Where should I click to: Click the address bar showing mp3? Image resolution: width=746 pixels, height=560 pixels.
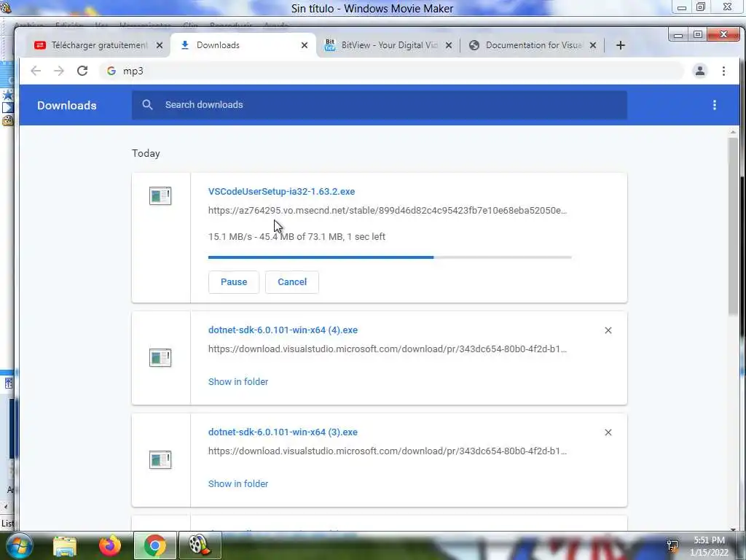coord(391,71)
